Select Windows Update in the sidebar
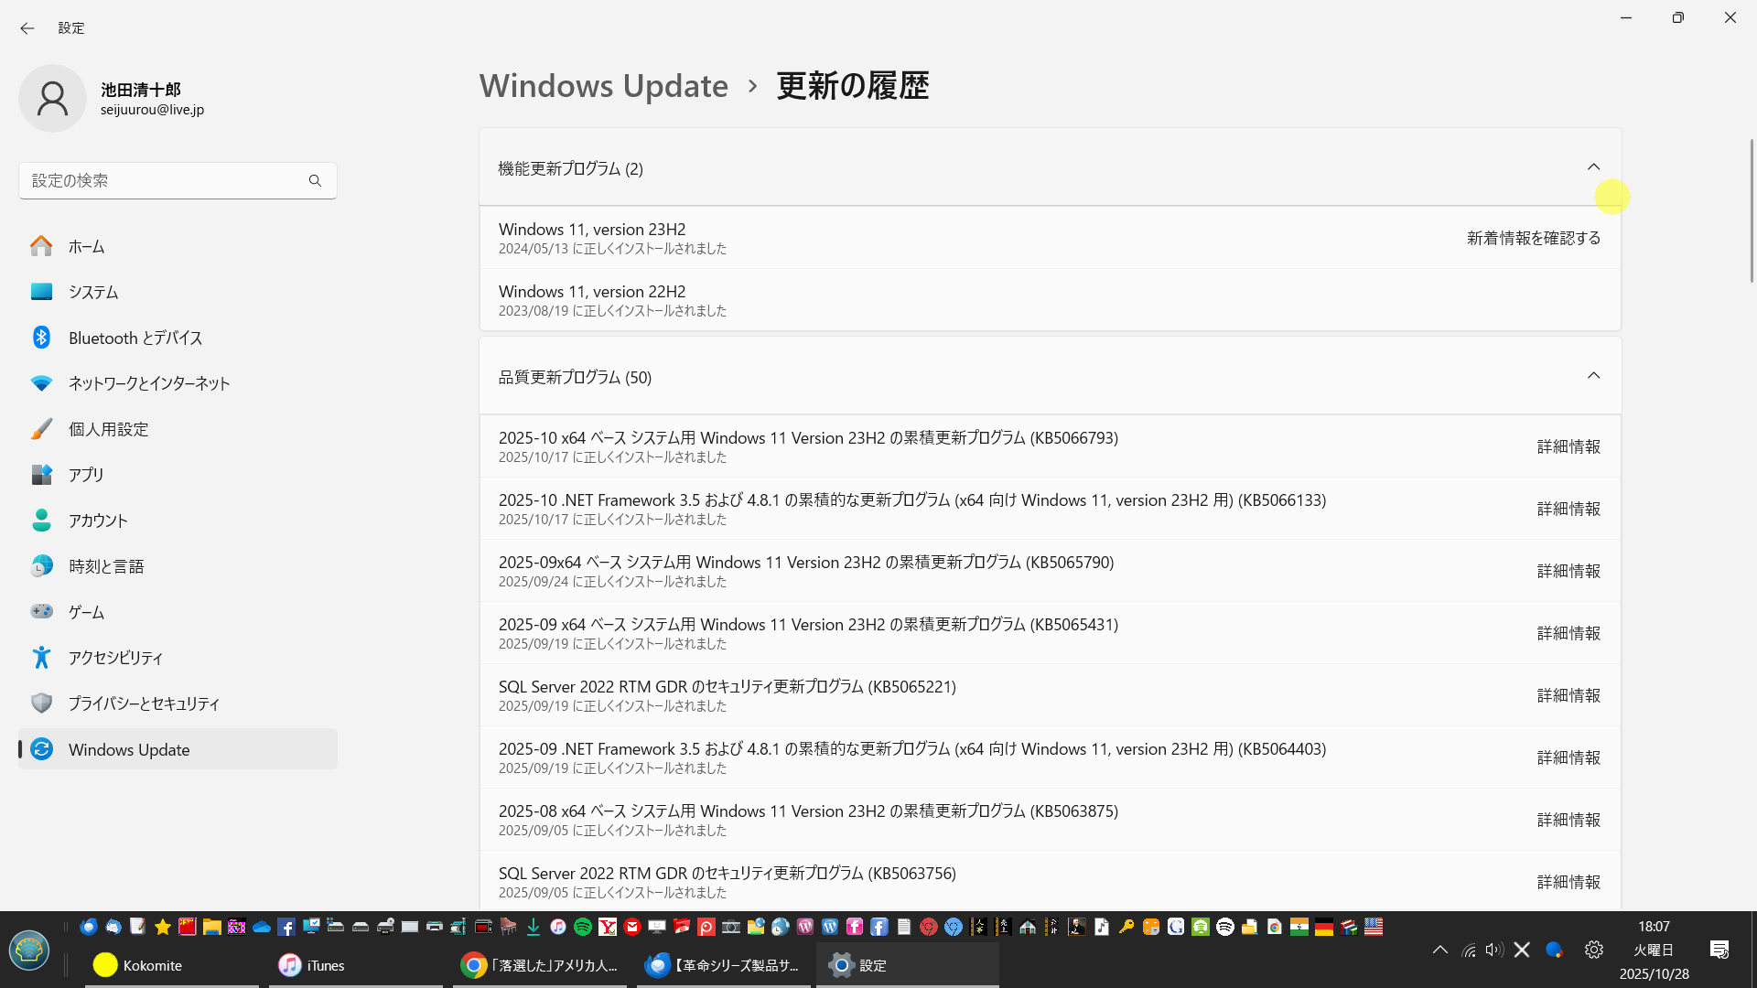This screenshot has height=988, width=1757. point(178,749)
